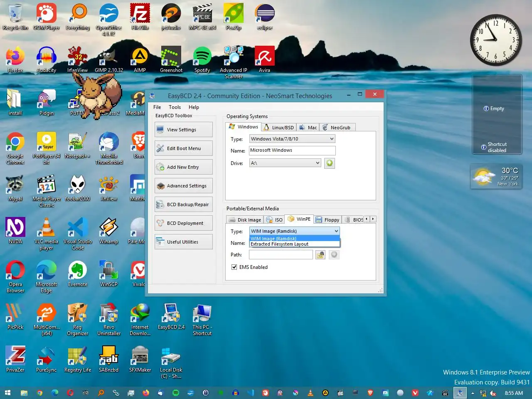532x399 pixels.
Task: Switch to the NeoGrub tab
Action: [x=337, y=128]
